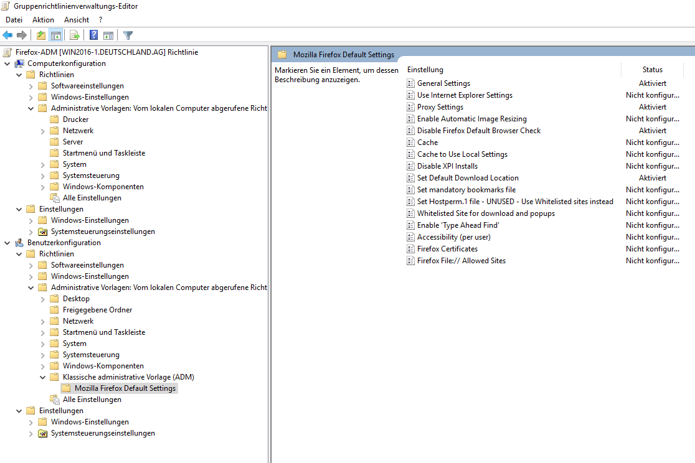695x463 pixels.
Task: Click the Accessibility (per user) policy icon
Action: click(411, 237)
